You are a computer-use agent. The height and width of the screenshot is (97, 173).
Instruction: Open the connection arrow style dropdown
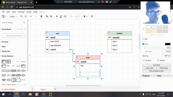[72, 16]
